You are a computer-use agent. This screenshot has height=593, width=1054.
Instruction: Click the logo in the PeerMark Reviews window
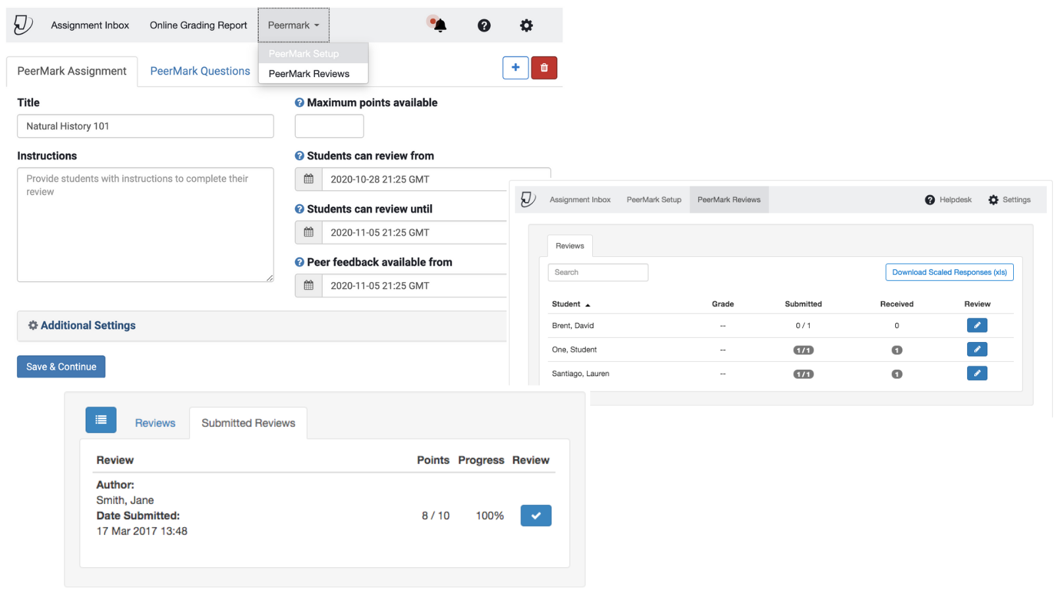click(x=528, y=200)
